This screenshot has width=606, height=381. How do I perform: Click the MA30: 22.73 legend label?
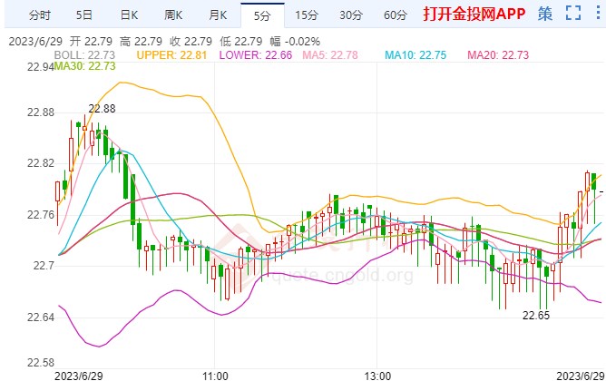click(84, 66)
